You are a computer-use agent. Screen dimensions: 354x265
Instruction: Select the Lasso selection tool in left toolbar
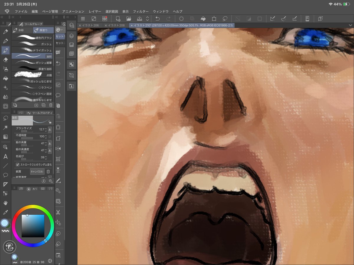pos(5,118)
